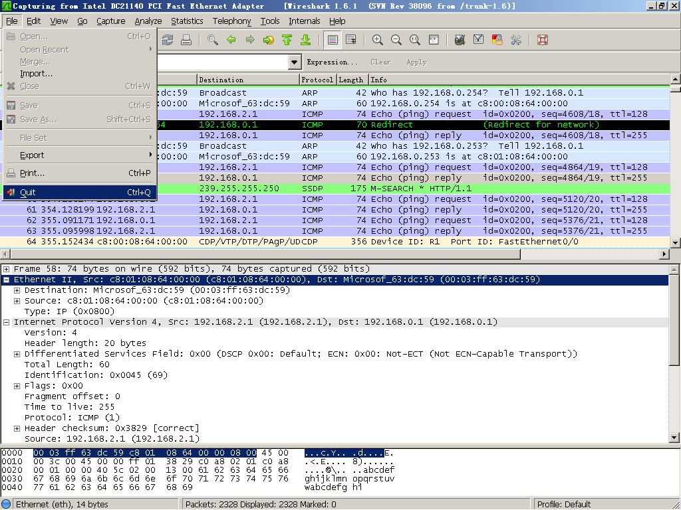Go back in packet history
The width and height of the screenshot is (681, 510).
pyautogui.click(x=231, y=40)
